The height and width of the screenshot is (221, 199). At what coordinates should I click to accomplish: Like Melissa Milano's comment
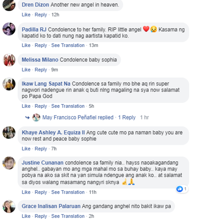pyautogui.click(x=26, y=70)
